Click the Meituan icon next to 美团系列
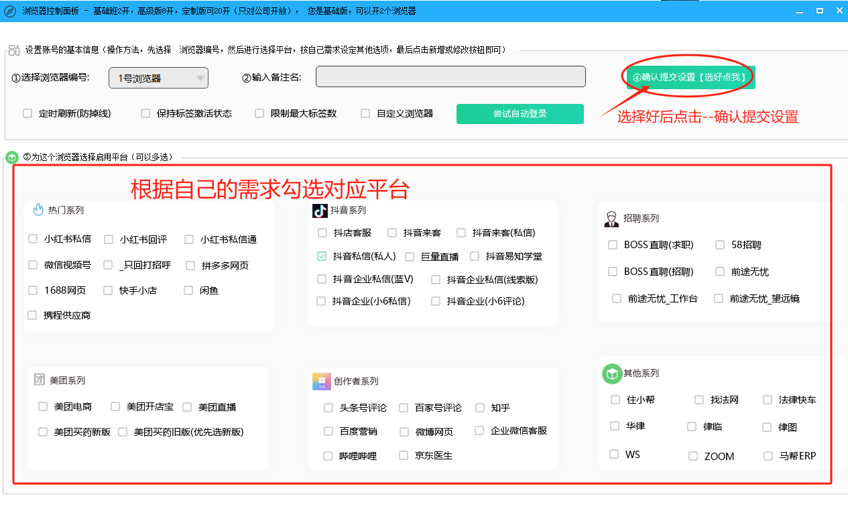848x505 pixels. point(40,380)
